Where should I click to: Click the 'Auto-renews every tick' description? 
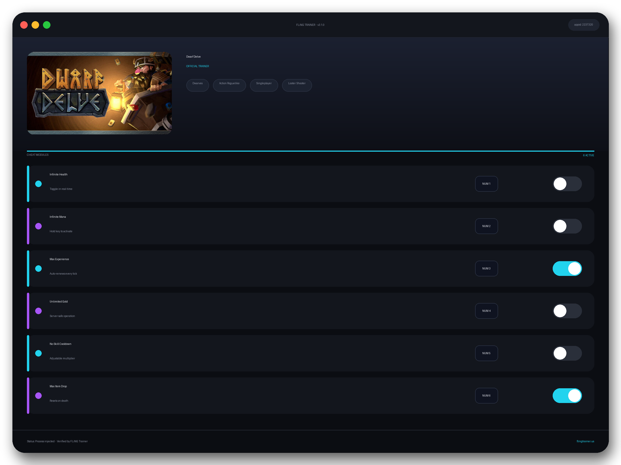(63, 274)
